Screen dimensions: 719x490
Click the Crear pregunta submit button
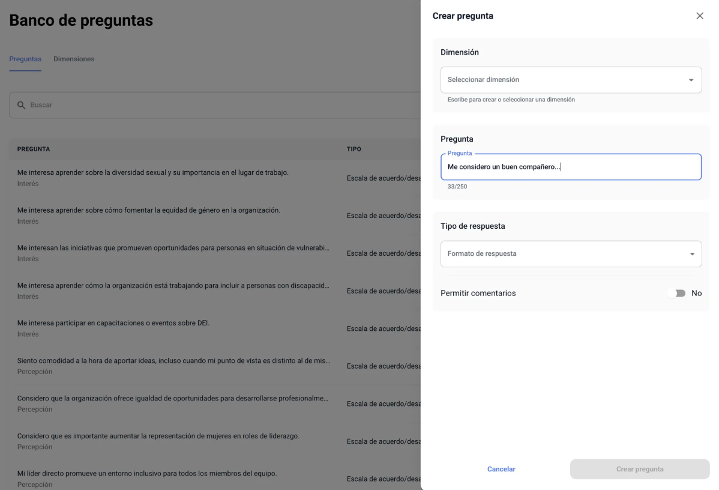point(639,469)
